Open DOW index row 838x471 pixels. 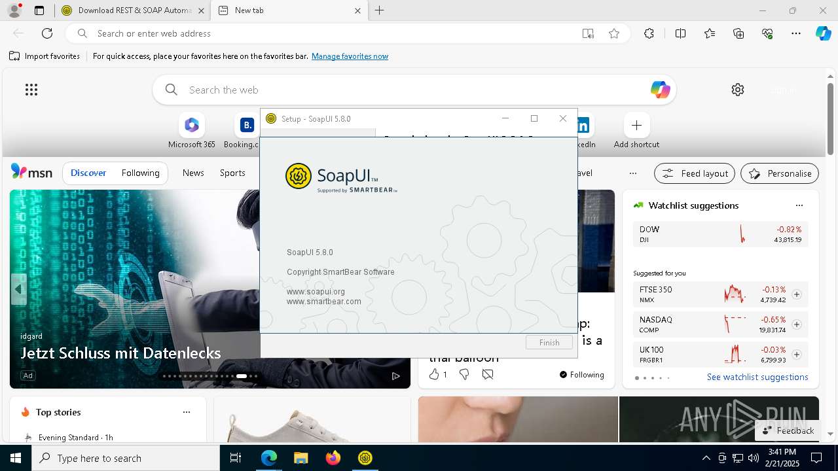click(720, 234)
